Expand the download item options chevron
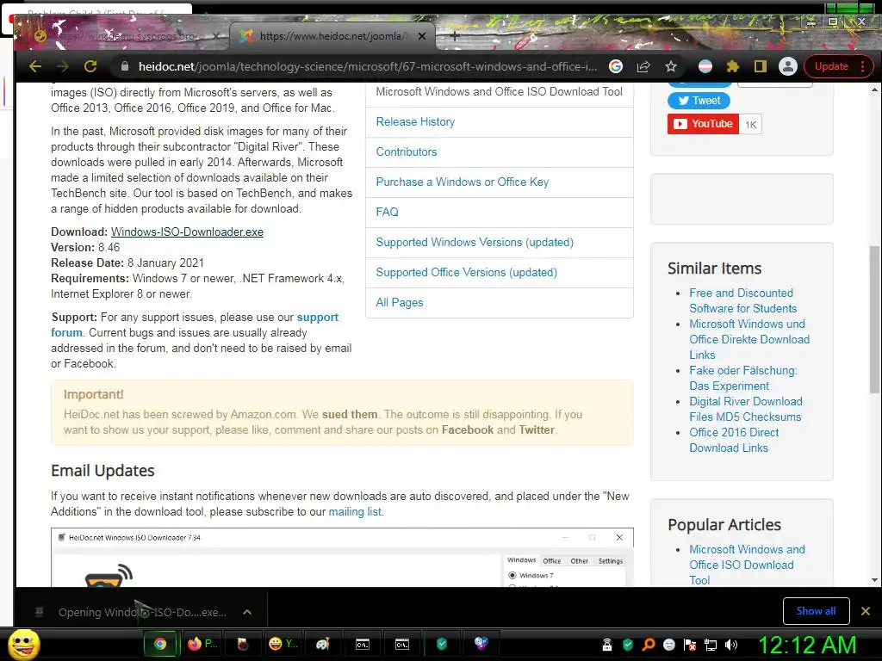Image resolution: width=882 pixels, height=661 pixels. [x=247, y=612]
